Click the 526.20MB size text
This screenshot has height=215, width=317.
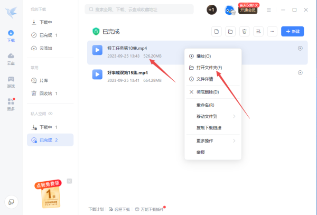153,56
